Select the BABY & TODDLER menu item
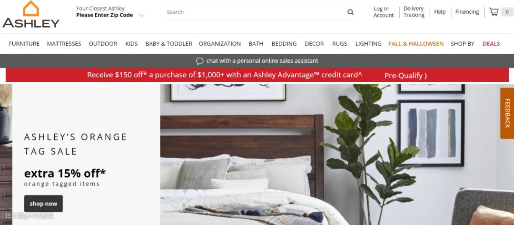 click(168, 44)
